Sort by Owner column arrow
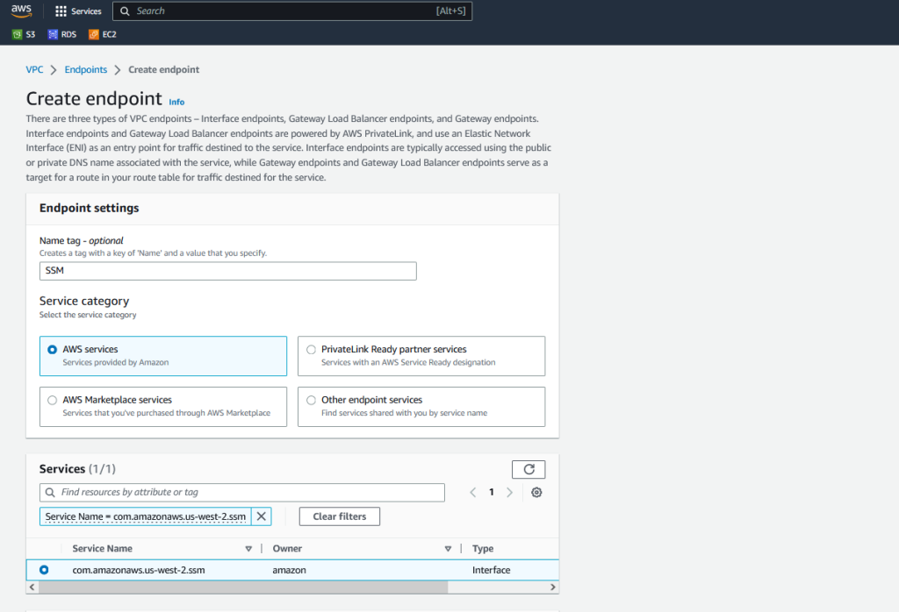This screenshot has width=899, height=612. click(x=449, y=549)
